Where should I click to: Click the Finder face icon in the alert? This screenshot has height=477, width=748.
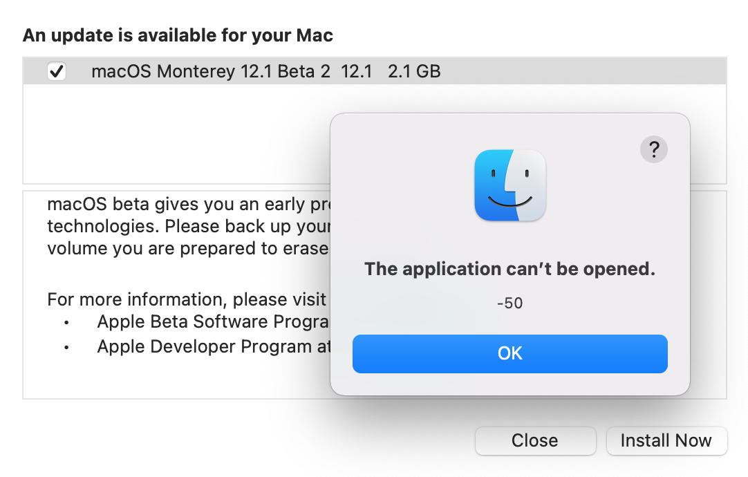[x=510, y=185]
